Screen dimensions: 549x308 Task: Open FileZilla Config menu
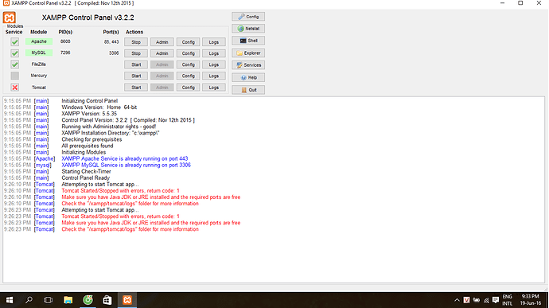(x=188, y=64)
